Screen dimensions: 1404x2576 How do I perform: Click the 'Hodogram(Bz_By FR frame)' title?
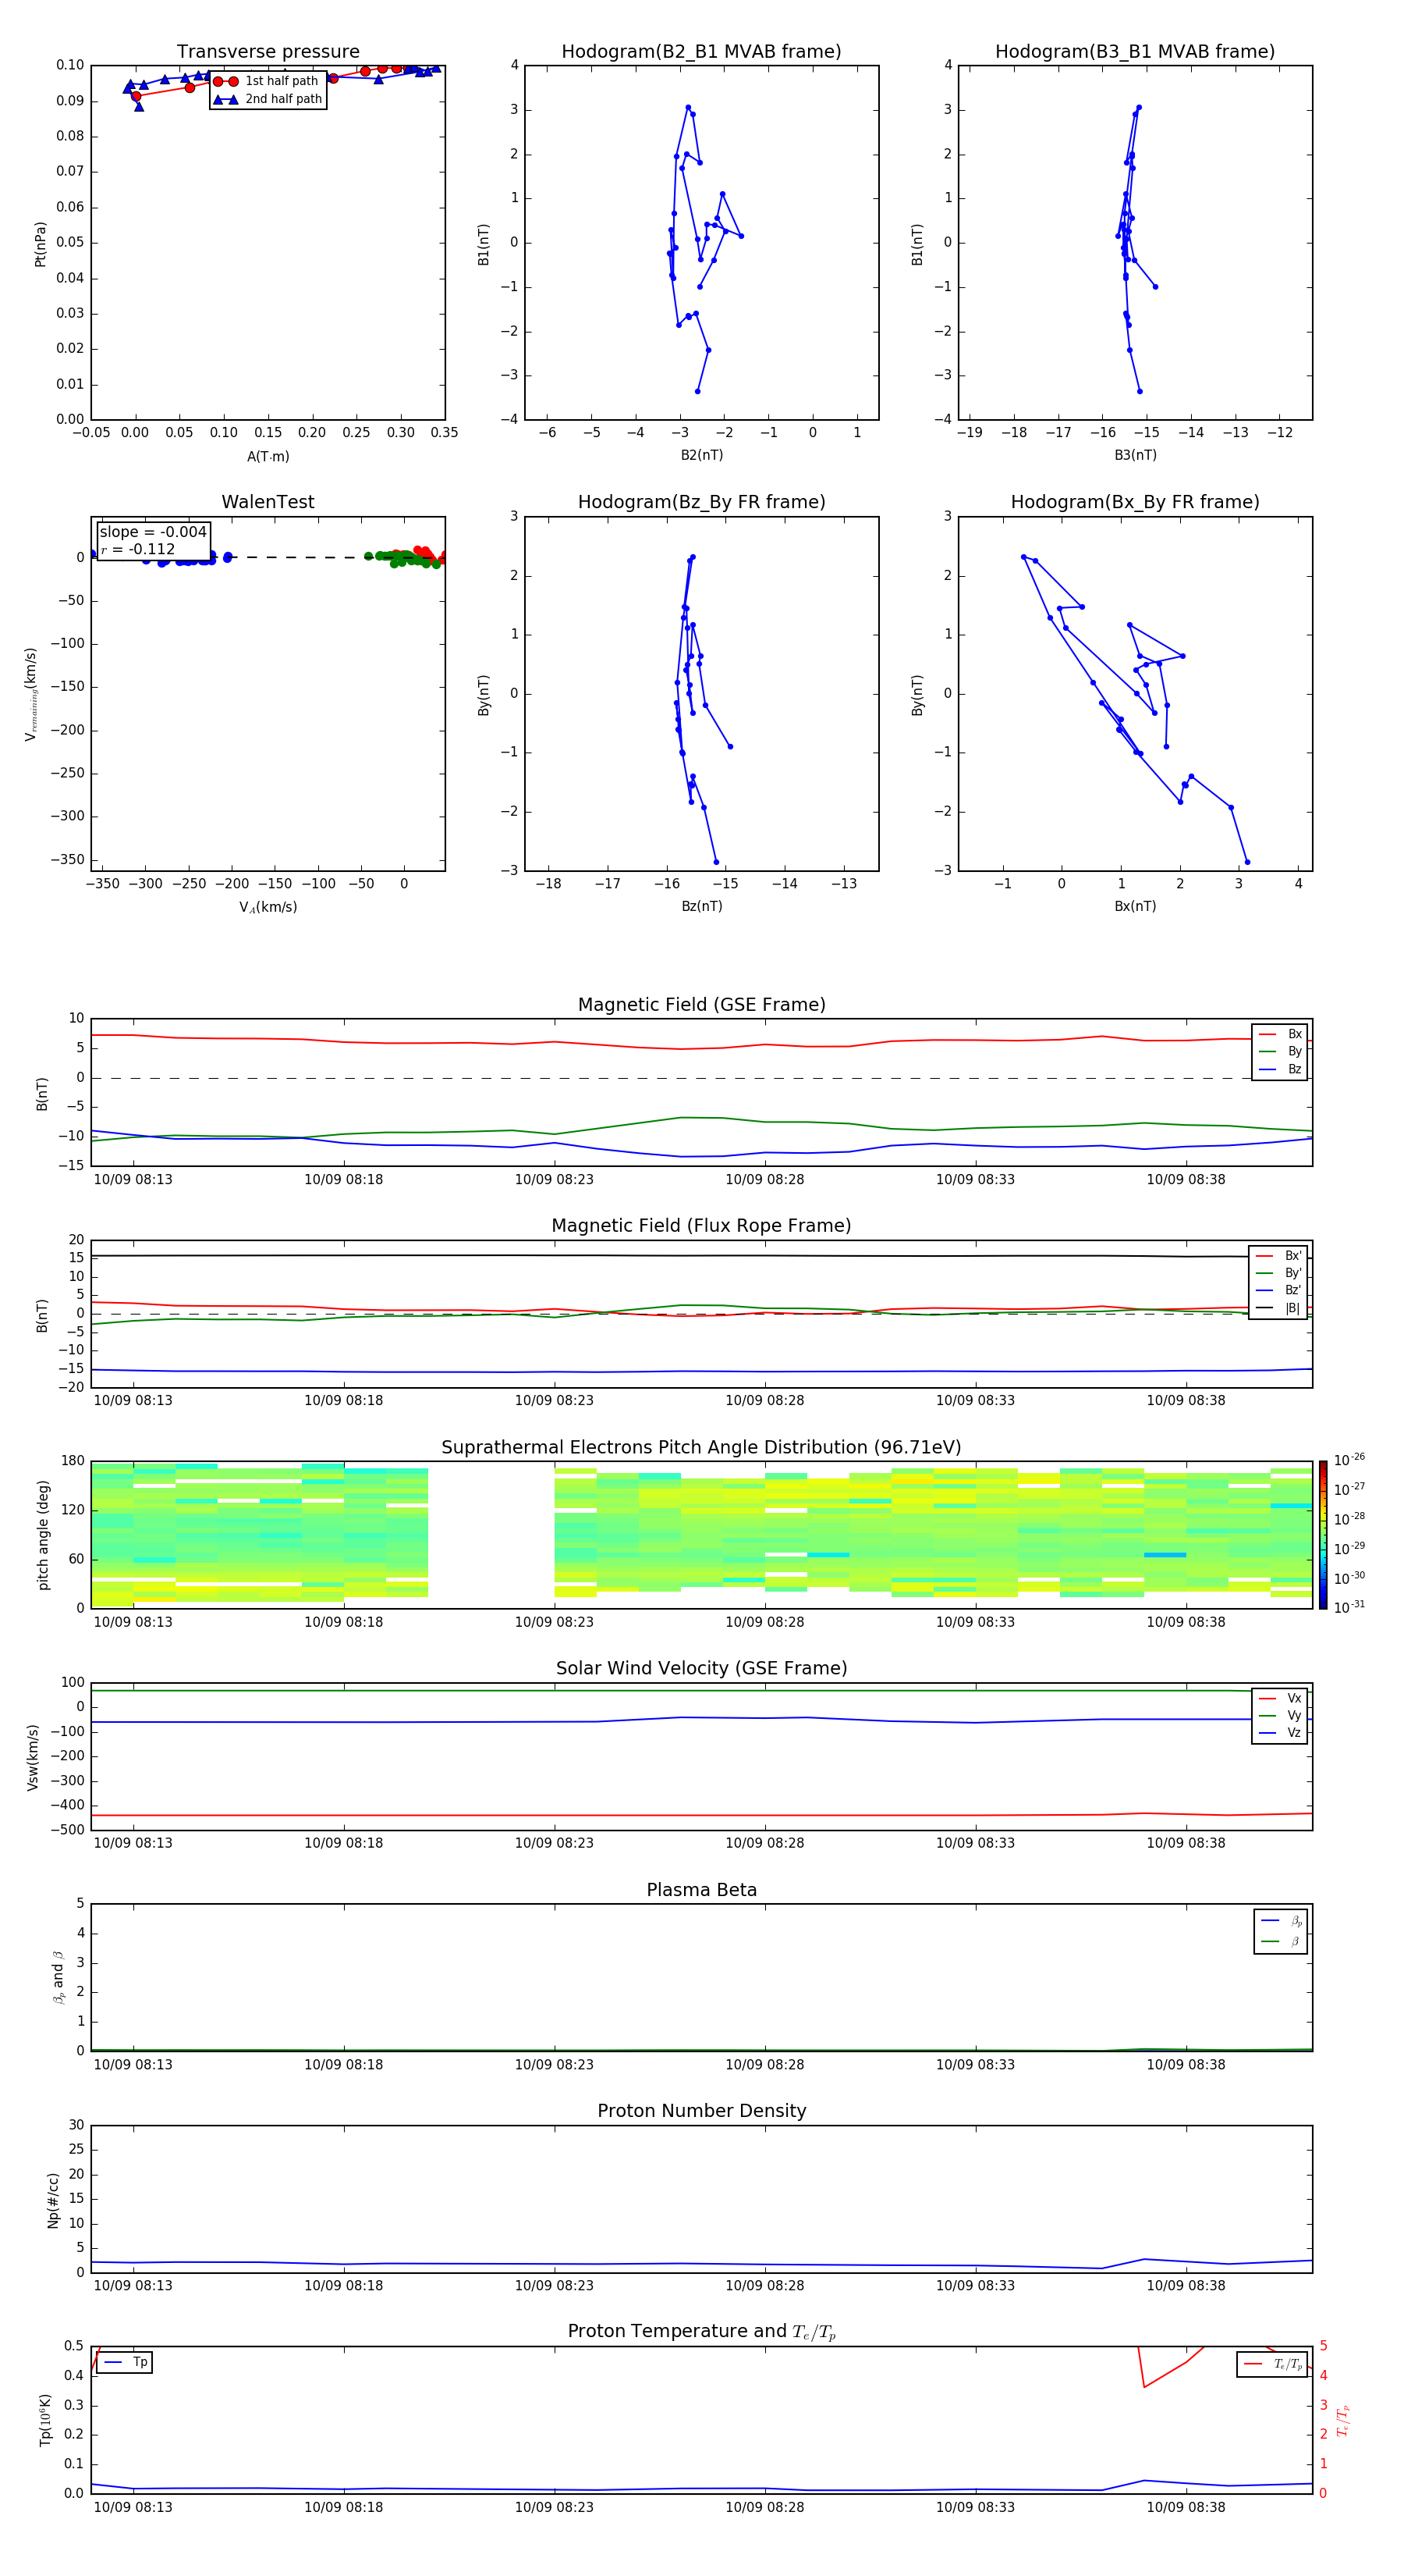[x=701, y=502]
